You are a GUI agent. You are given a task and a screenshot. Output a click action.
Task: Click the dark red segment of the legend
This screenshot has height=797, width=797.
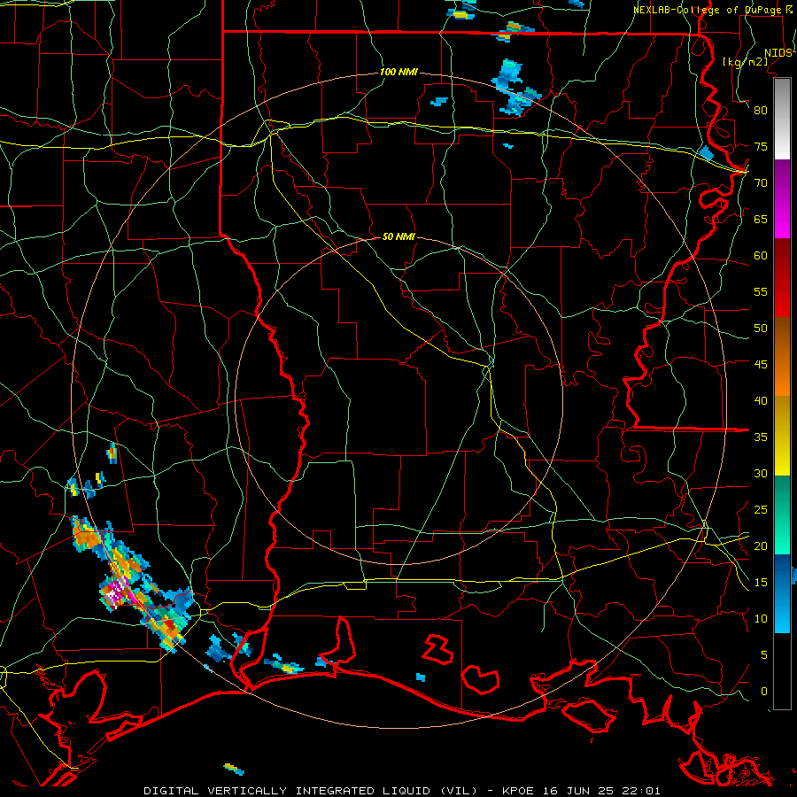click(x=782, y=278)
